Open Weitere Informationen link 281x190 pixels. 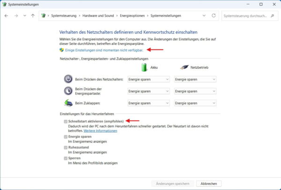tap(100, 131)
